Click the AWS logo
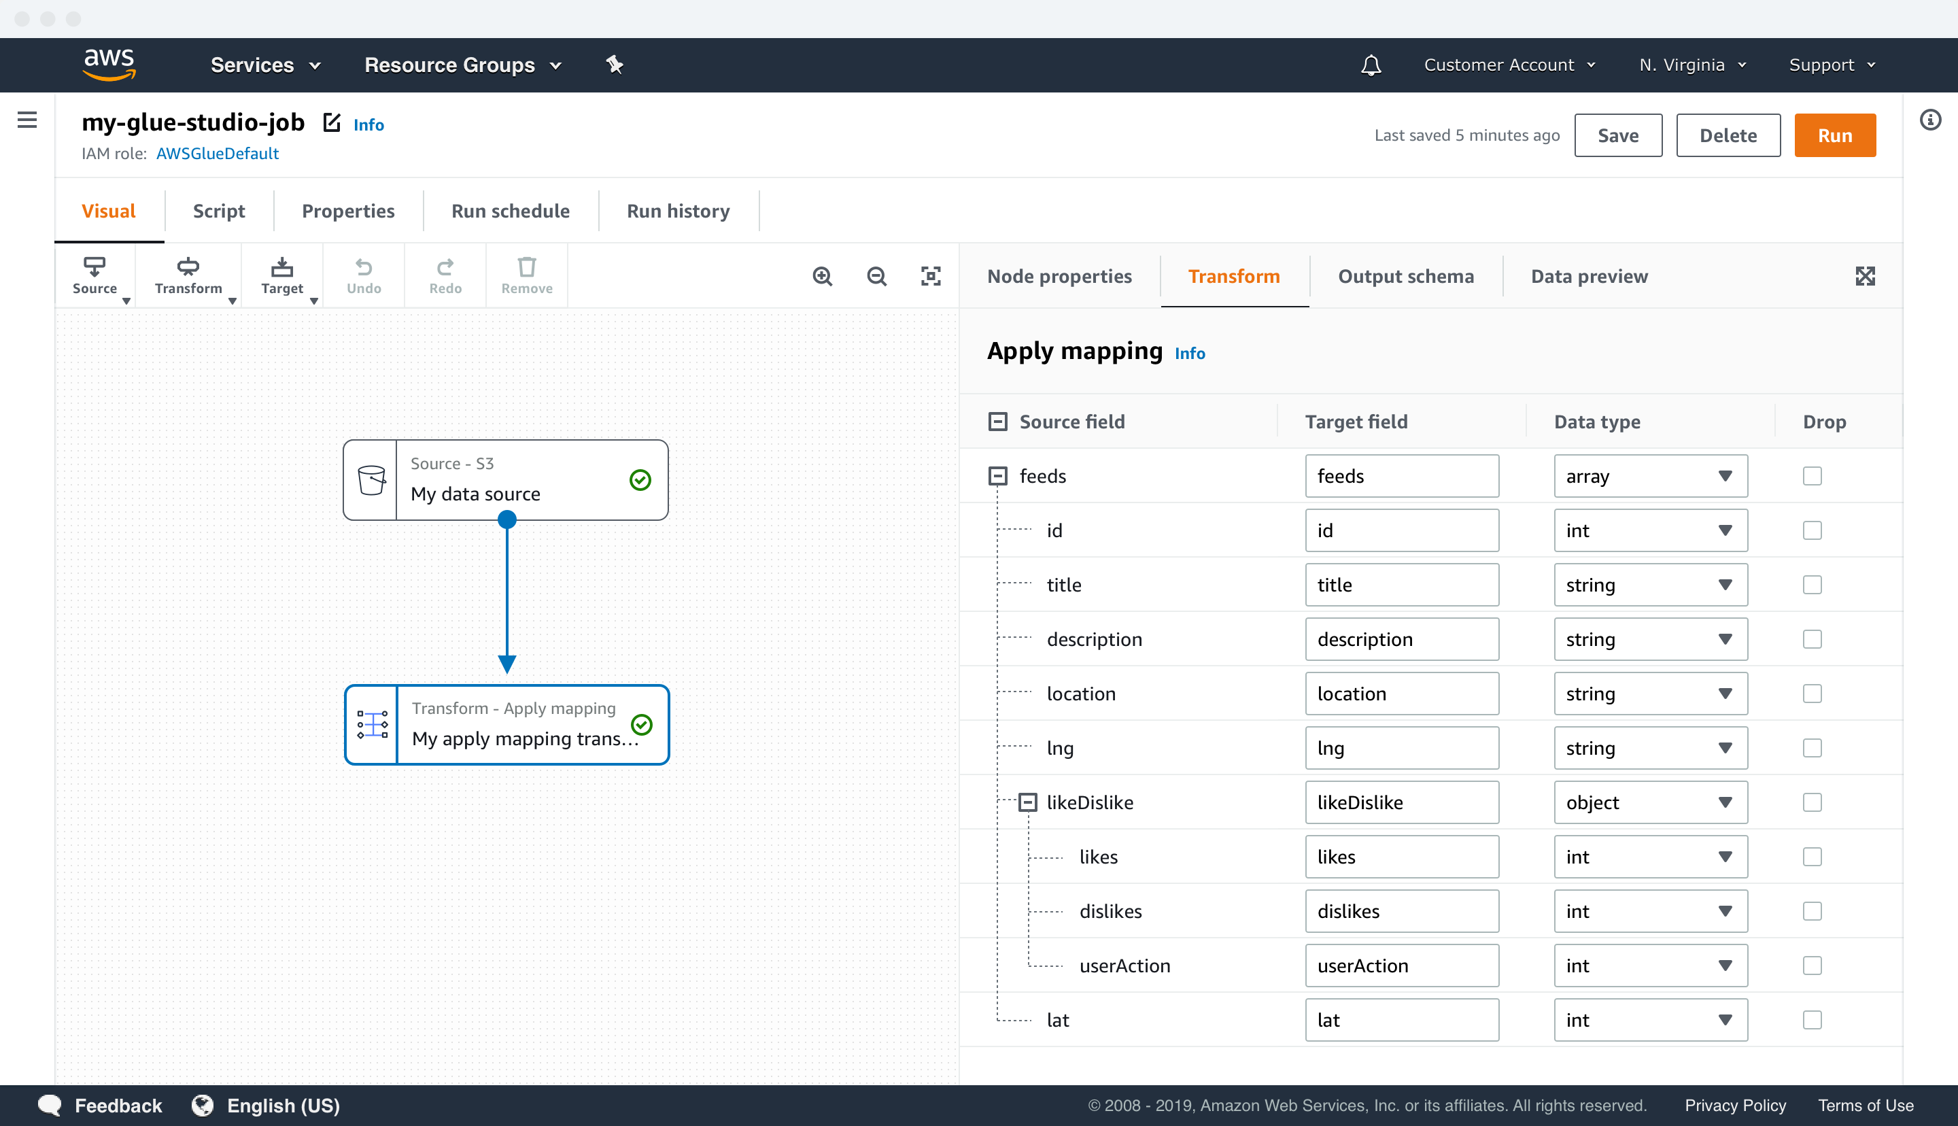 point(109,65)
